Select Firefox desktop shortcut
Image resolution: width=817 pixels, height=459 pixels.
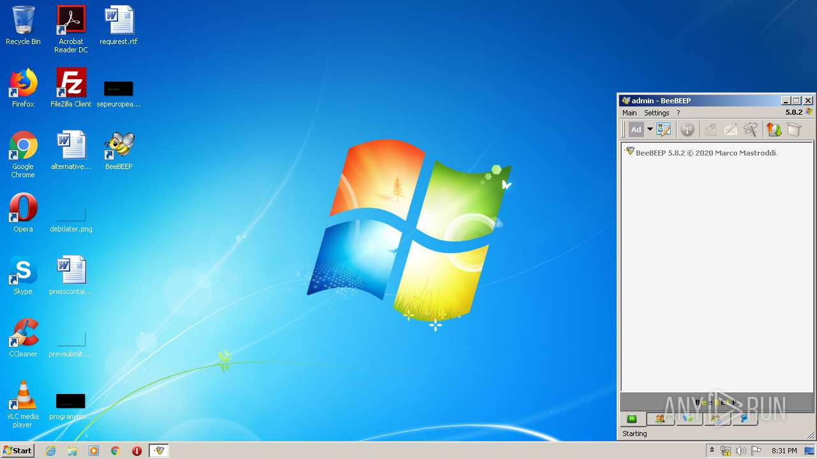(x=23, y=88)
